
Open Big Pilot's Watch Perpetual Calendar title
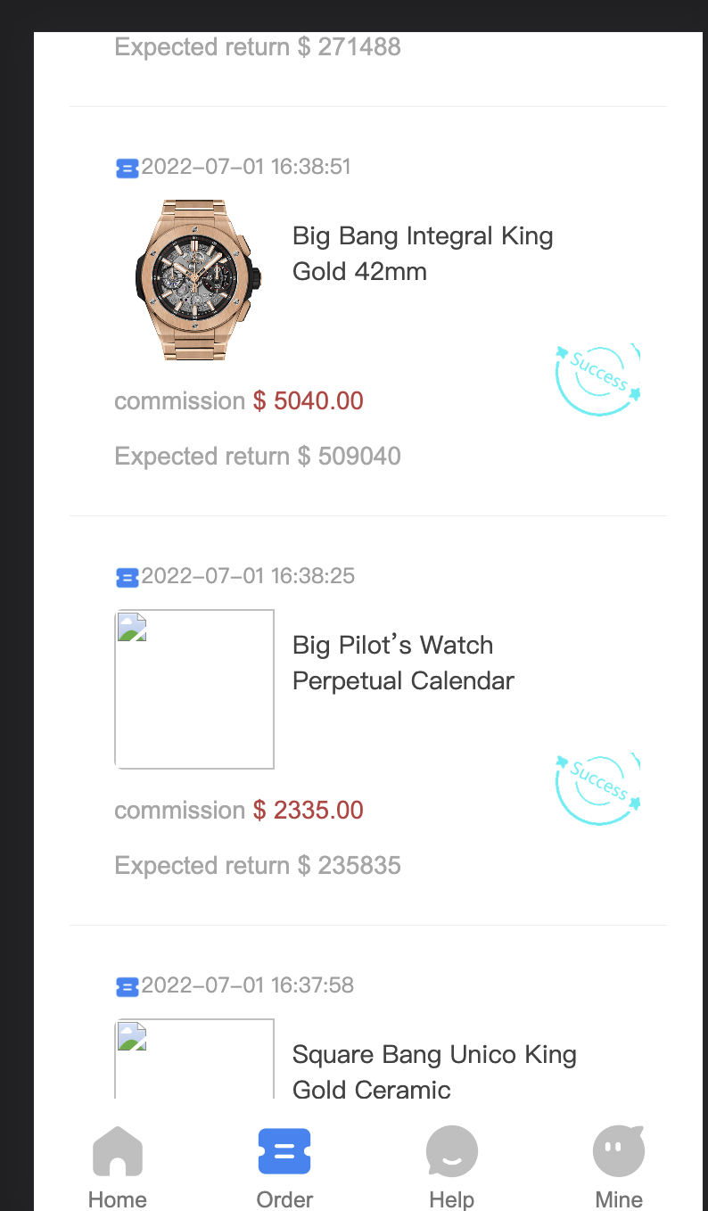point(403,663)
